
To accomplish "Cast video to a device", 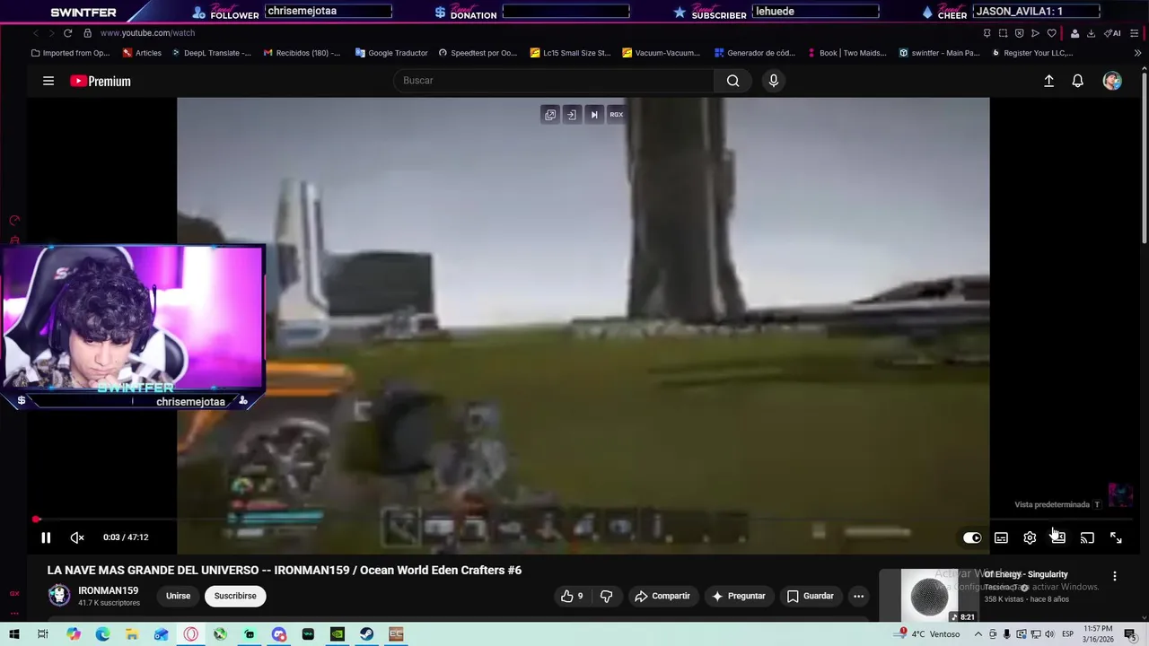I will pyautogui.click(x=1087, y=537).
